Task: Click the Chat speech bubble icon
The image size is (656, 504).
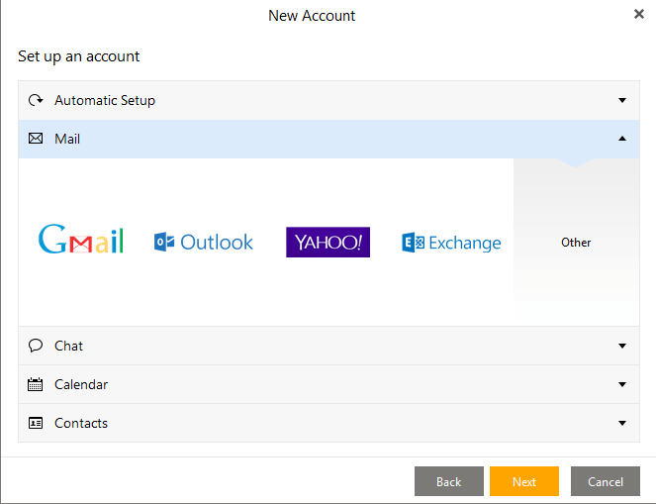Action: pos(36,346)
